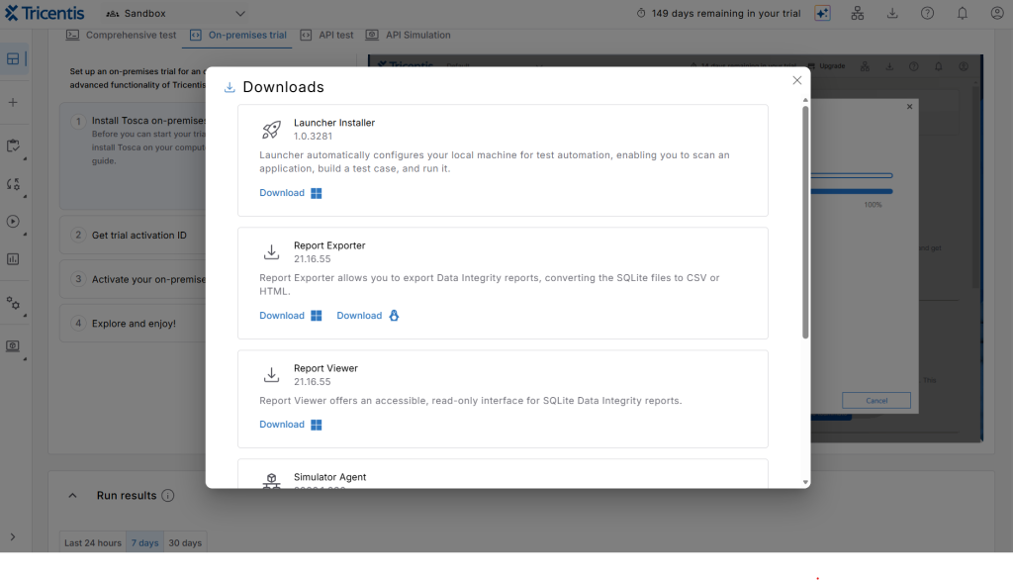Open the refresh-cycle sidebar icon
1013x580 pixels.
coord(13,184)
